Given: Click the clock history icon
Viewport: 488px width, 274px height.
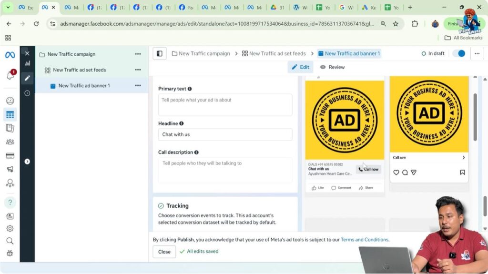Looking at the screenshot, I should [27, 93].
